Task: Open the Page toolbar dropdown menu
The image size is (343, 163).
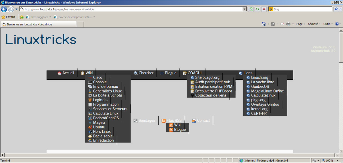Action: 301,24
